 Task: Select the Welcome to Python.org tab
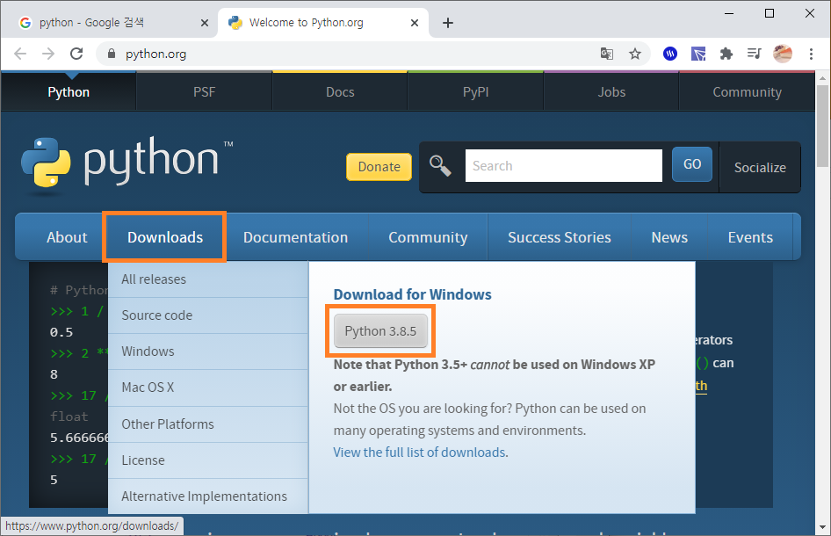(323, 23)
